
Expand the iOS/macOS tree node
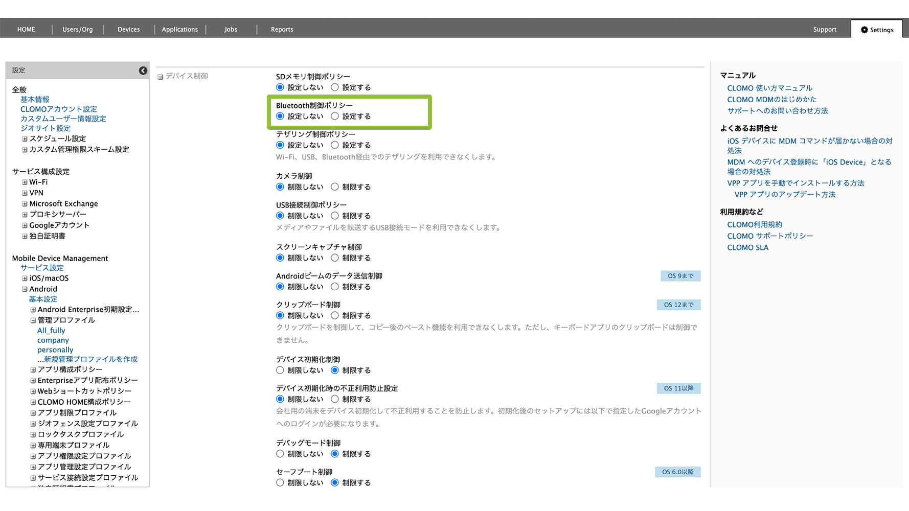[25, 278]
